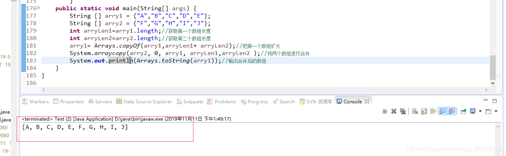Switch to the Markers tab
The width and height of the screenshot is (506, 156).
pos(36,101)
